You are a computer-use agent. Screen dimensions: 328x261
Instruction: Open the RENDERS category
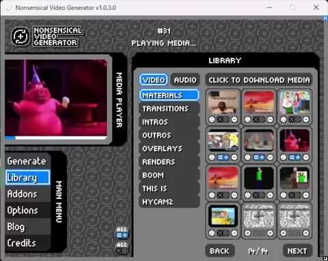169,162
